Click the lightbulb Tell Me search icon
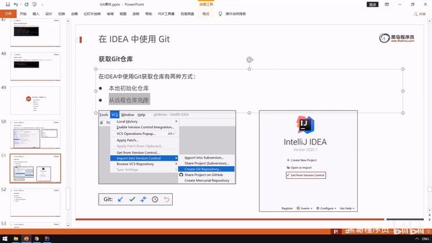Screen dimensions: 432x243 pyautogui.click(x=220, y=13)
